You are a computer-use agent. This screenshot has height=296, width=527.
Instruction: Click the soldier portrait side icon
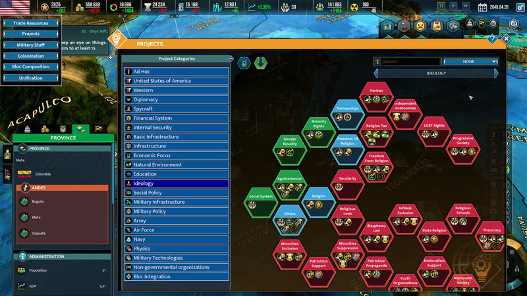coord(7,154)
